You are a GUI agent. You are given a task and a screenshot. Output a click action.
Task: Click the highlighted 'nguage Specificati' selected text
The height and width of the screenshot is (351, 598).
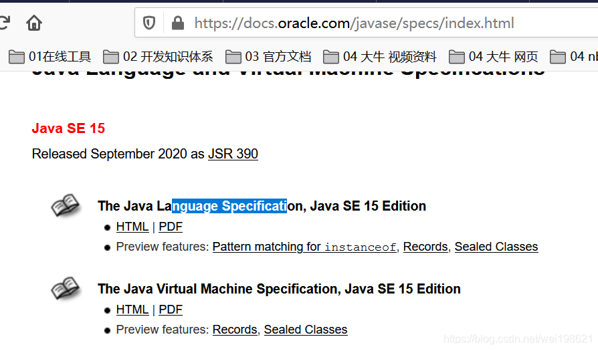(x=229, y=206)
